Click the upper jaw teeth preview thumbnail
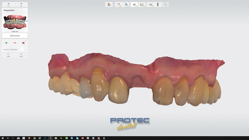The width and height of the screenshot is (249, 140). (x=15, y=22)
